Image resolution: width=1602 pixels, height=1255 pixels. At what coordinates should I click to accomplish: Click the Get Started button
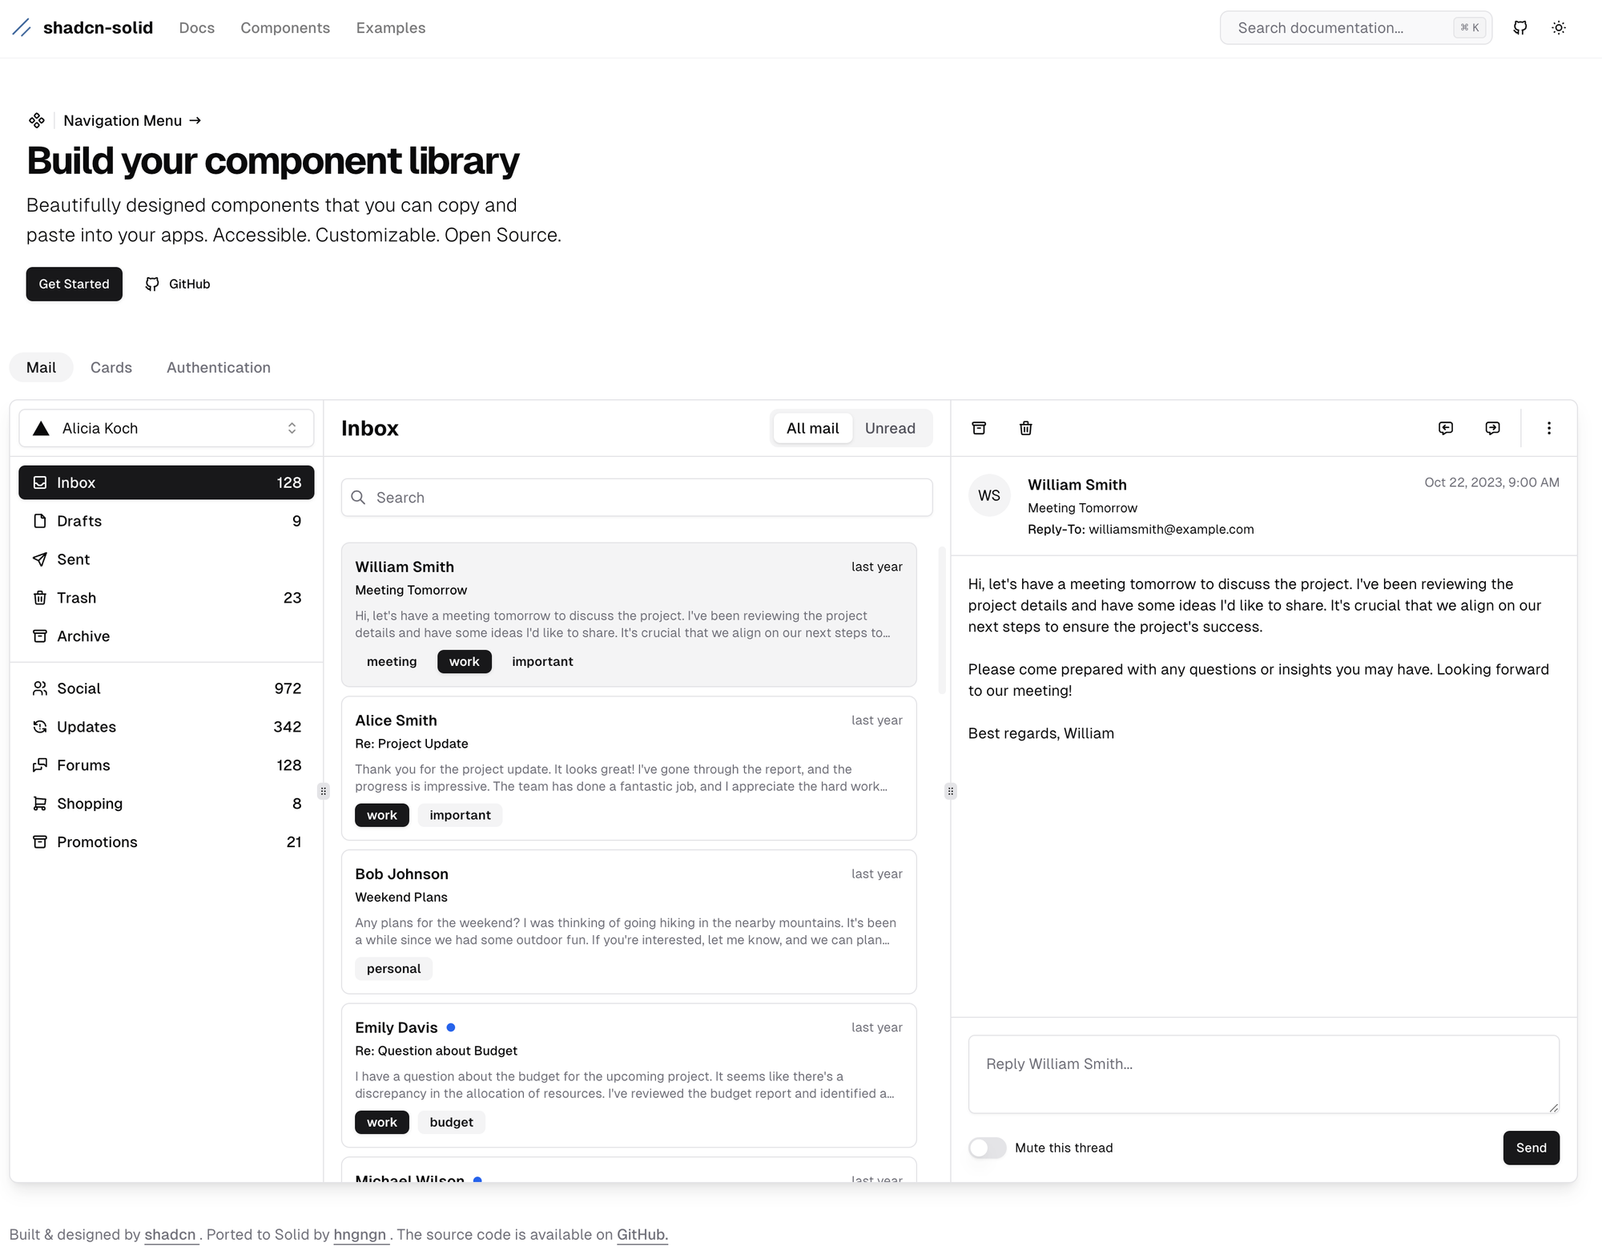pos(74,284)
